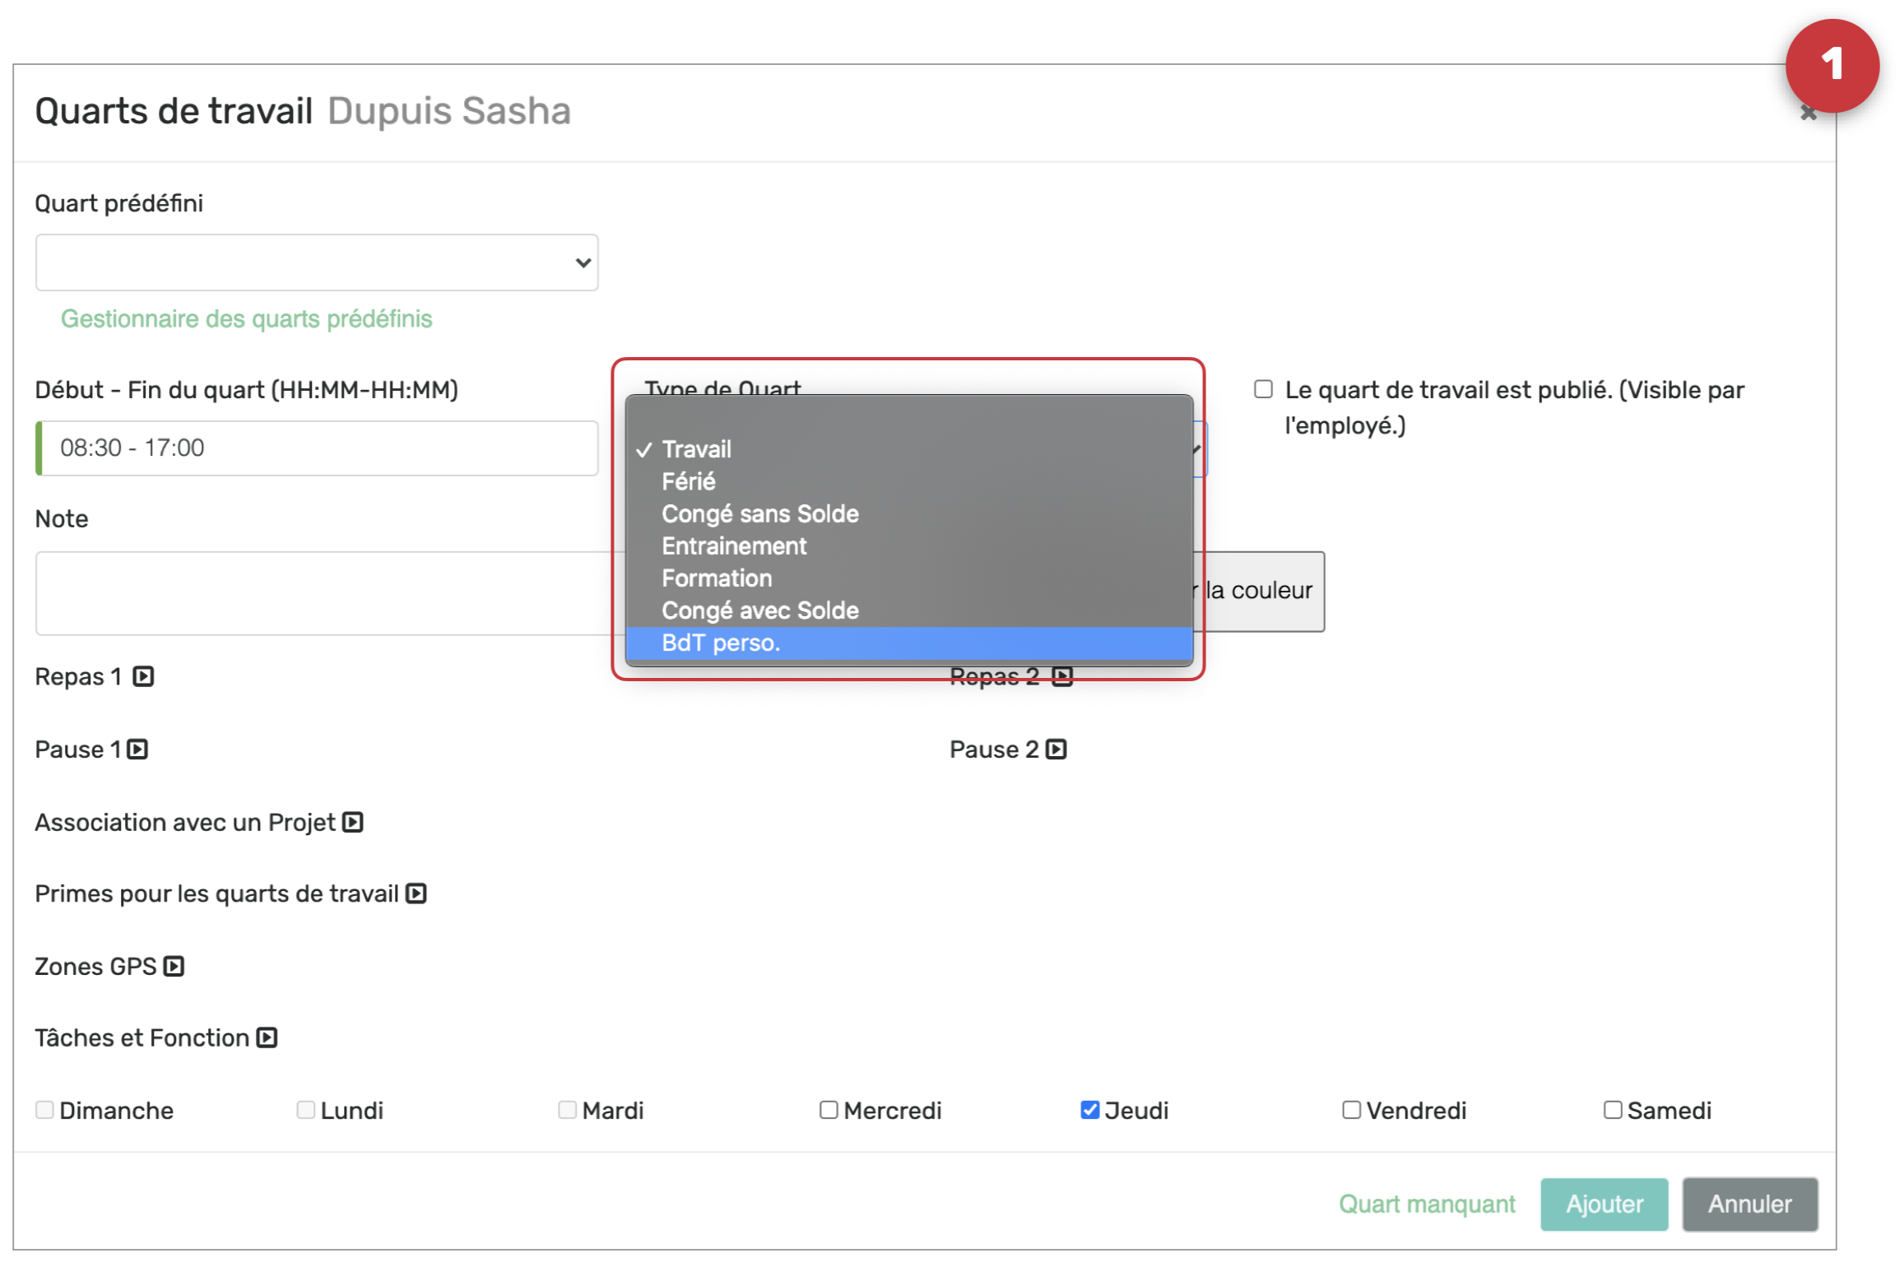Expand the Pause 1 arrow icon
Viewport: 1904px width, 1267px height.
[x=137, y=750]
